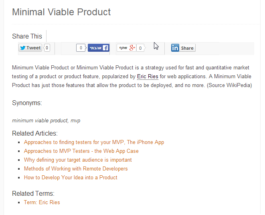Viewport: 265px width, 215px height.
Task: Open 'Approaches to finding testers for your MVP' article
Action: point(94,142)
